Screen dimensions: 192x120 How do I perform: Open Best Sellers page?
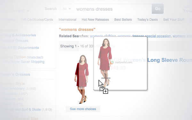(x=123, y=20)
